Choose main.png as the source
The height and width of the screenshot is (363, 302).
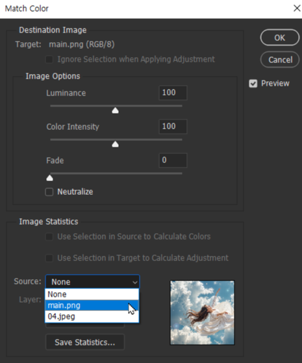coord(92,306)
